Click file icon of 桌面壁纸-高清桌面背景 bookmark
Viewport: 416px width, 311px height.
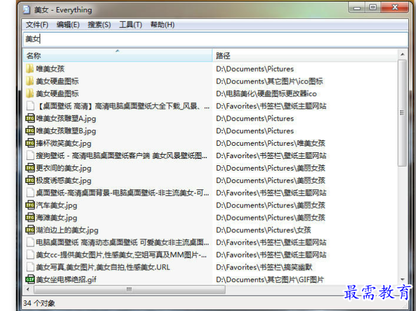pyautogui.click(x=30, y=193)
